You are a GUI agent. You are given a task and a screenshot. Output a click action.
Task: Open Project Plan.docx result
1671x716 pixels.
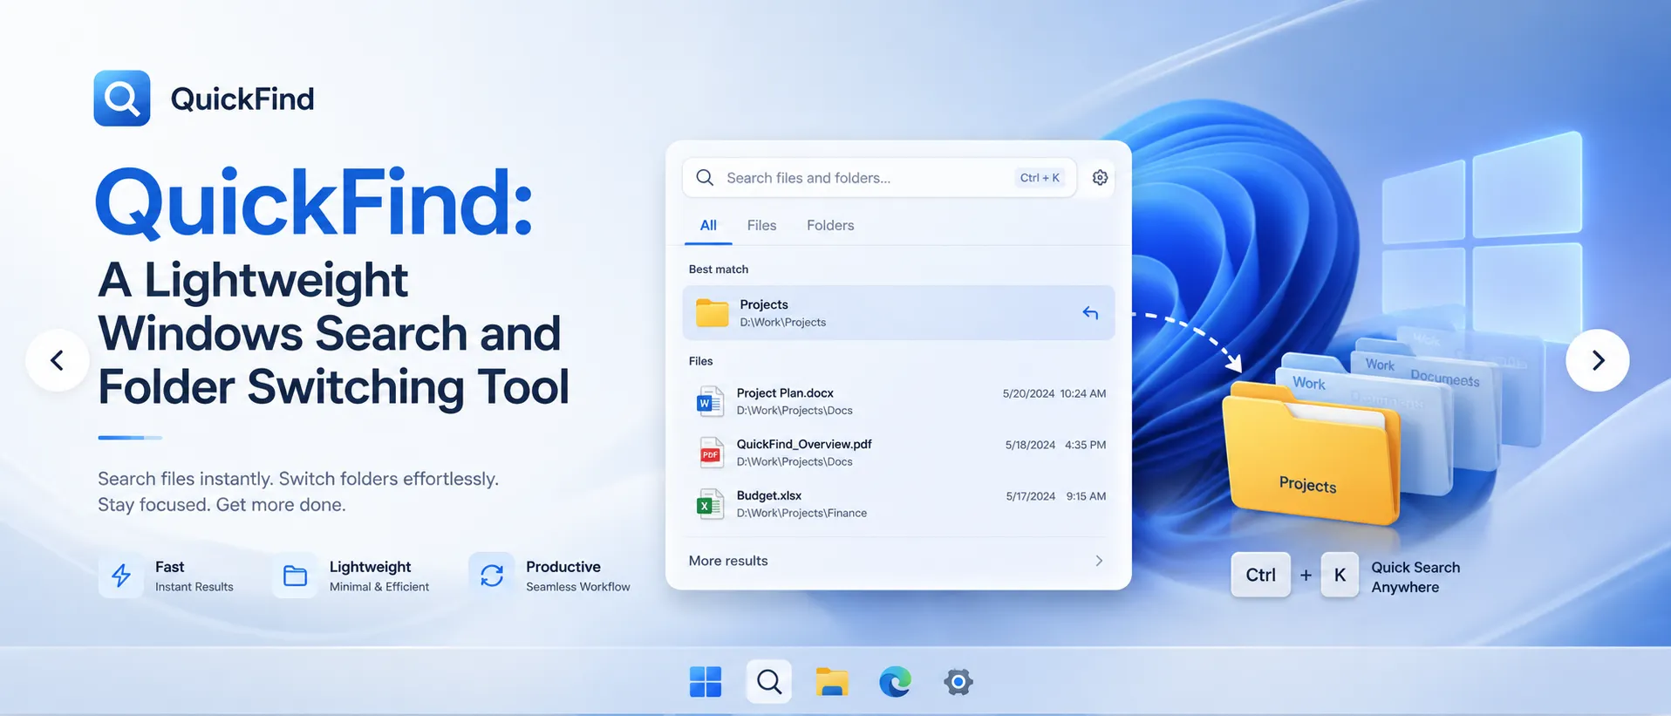pos(898,402)
